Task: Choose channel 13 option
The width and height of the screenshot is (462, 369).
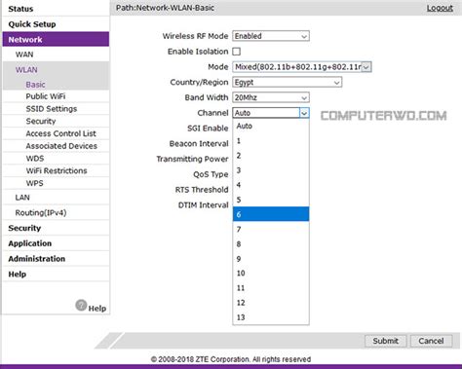Action: [x=271, y=317]
